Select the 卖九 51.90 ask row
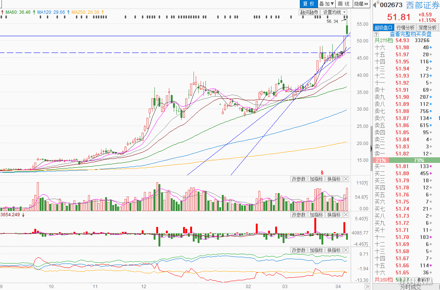The width and height of the screenshot is (440, 290). pos(406,97)
